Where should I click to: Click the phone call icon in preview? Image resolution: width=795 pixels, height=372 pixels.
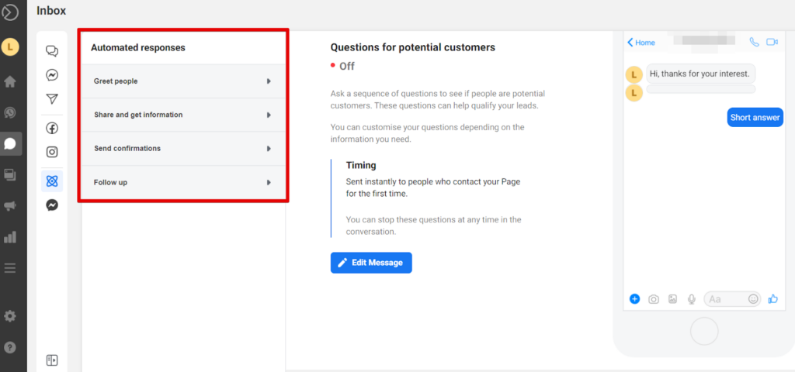pos(754,43)
